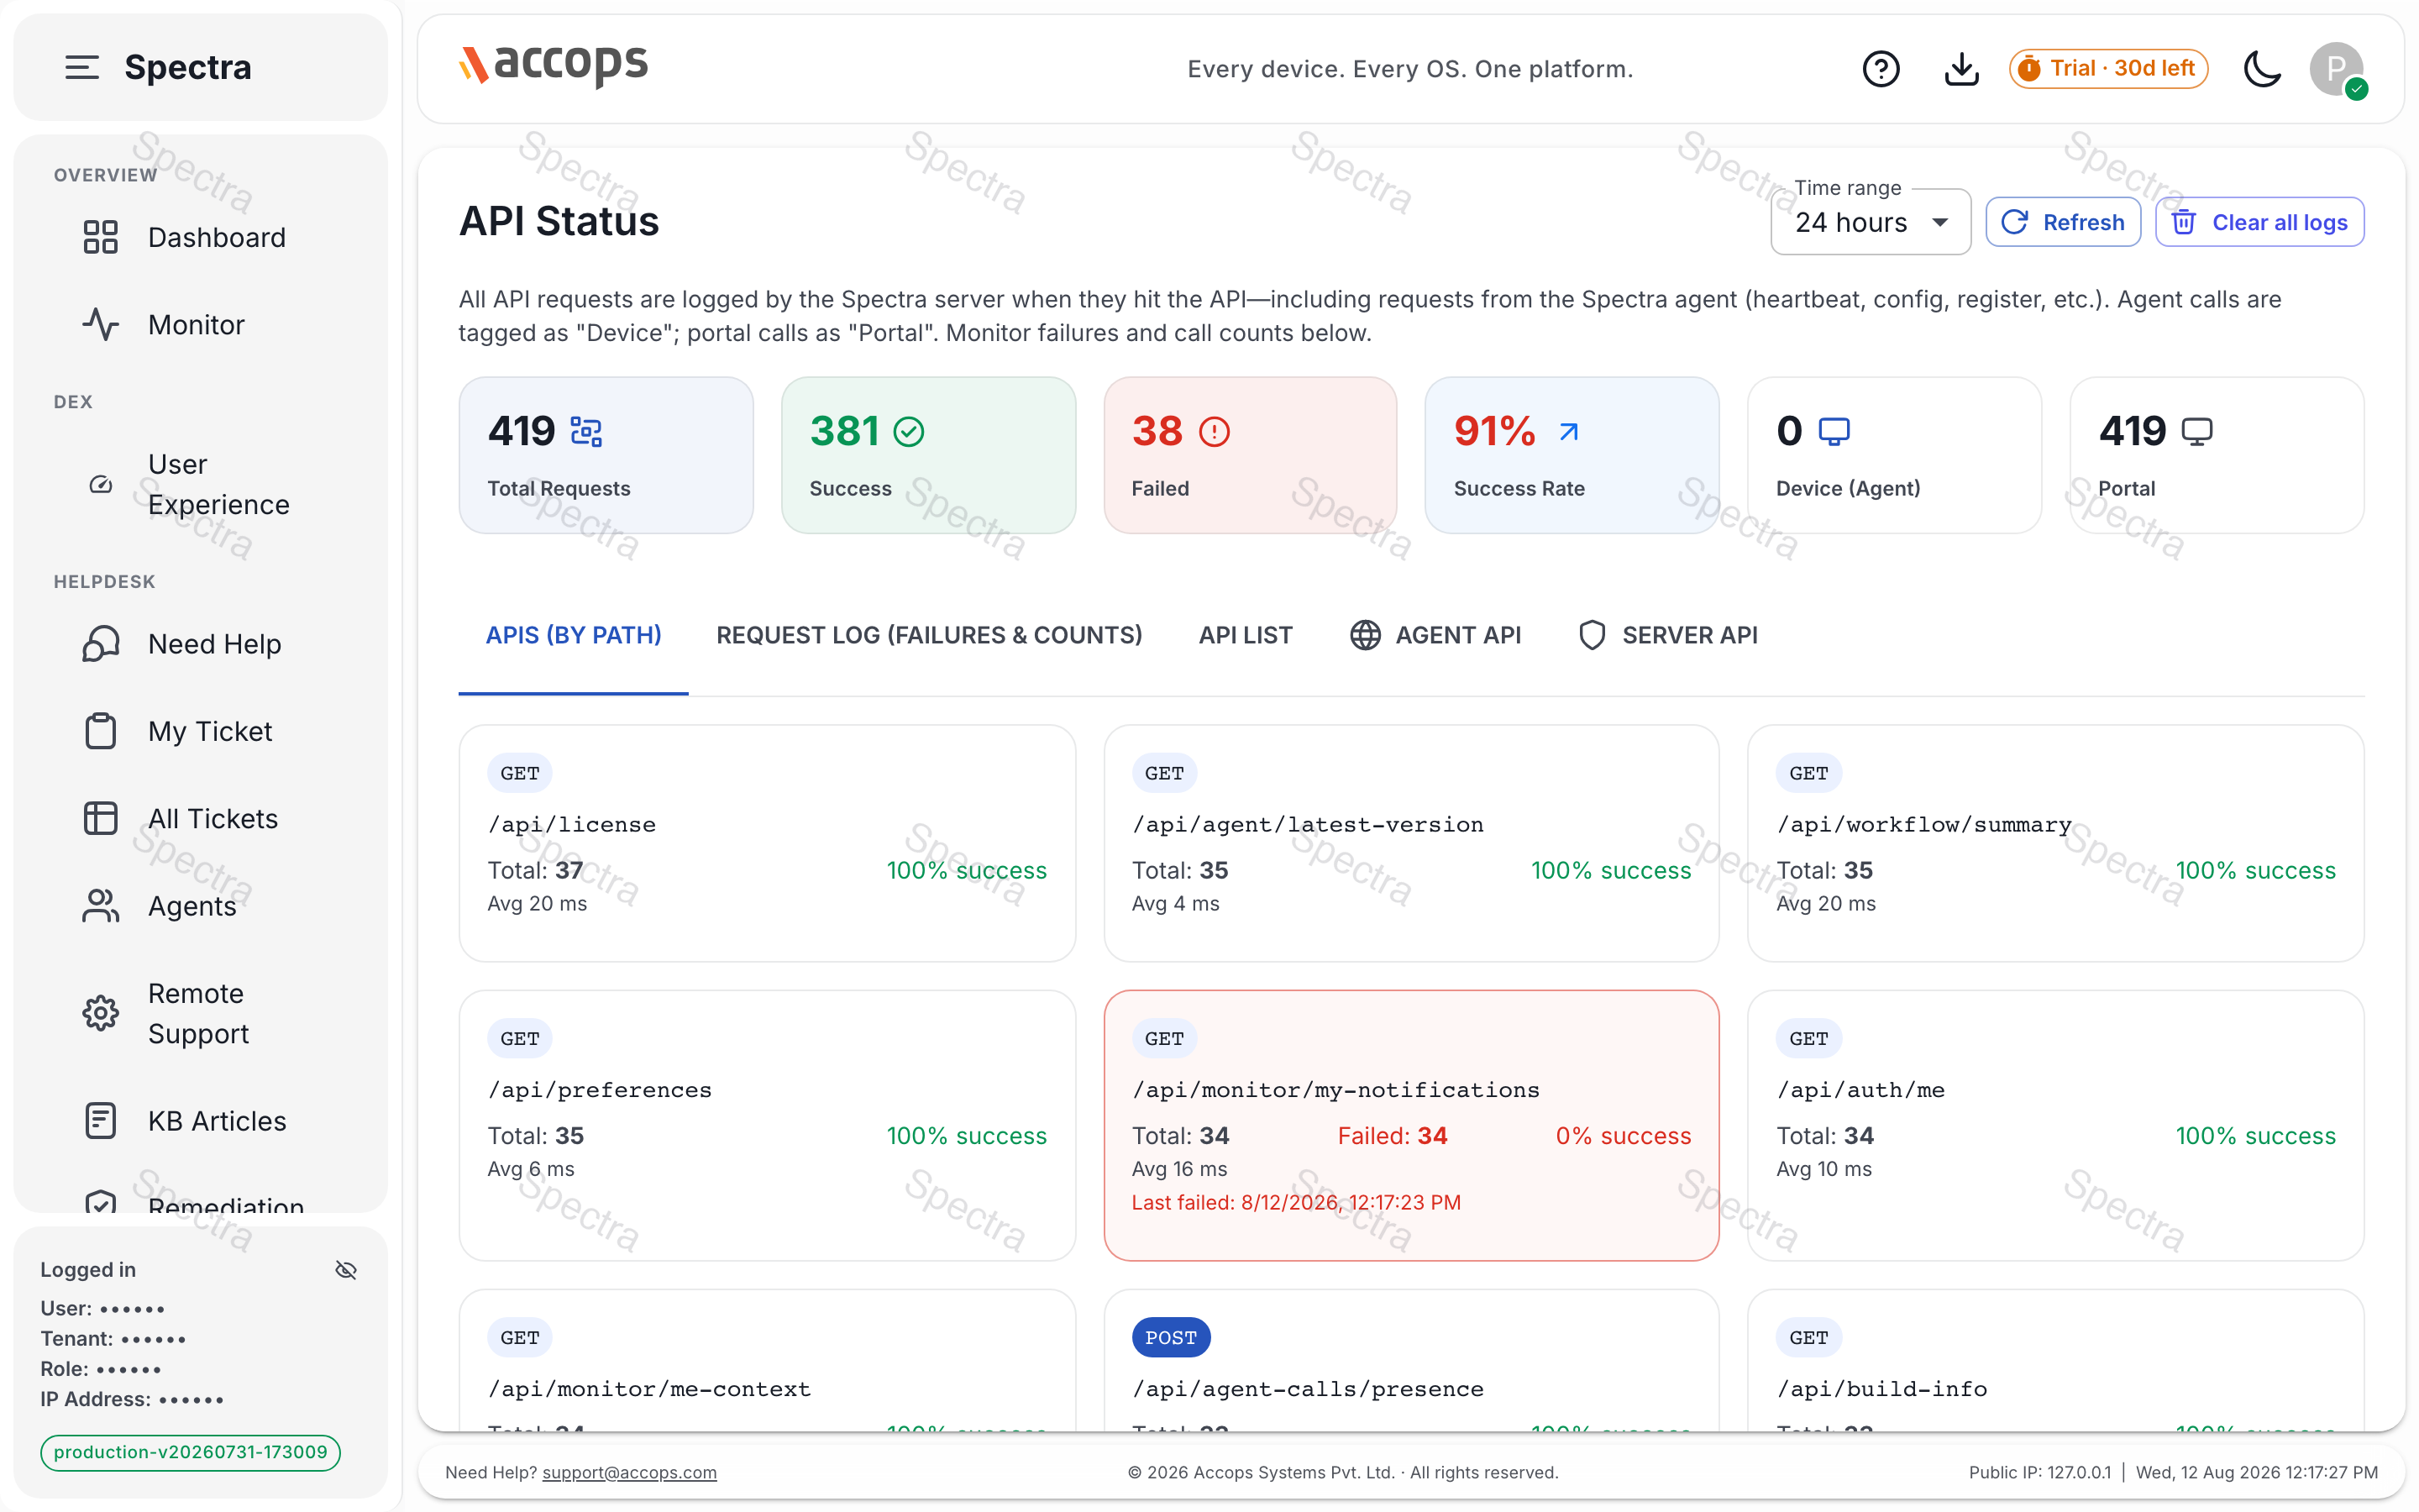Click the Success Rate arrow icon

[1568, 432]
